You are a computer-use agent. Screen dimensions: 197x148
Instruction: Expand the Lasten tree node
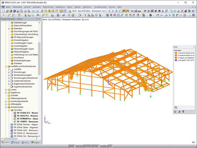click(6, 90)
